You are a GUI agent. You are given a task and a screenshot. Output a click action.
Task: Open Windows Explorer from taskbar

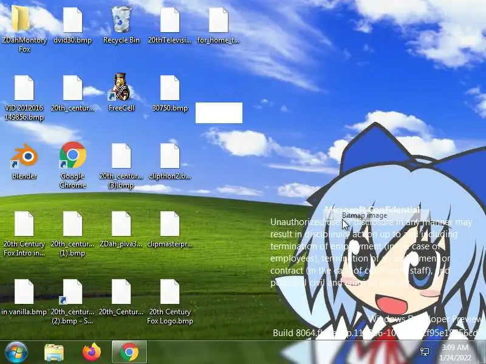[x=54, y=352]
